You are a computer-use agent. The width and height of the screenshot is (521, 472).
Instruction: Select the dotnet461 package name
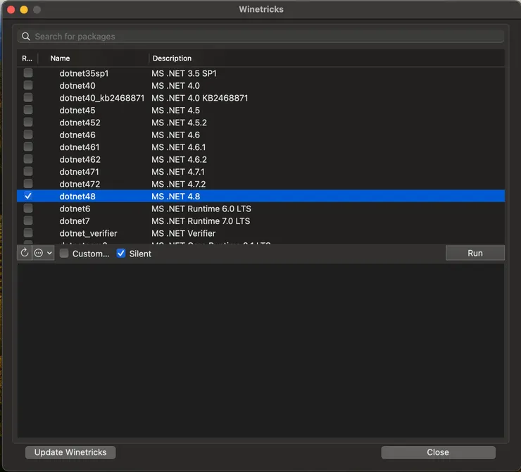click(80, 147)
